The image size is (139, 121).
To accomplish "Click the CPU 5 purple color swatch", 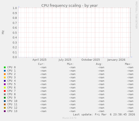I will tap(5, 84).
